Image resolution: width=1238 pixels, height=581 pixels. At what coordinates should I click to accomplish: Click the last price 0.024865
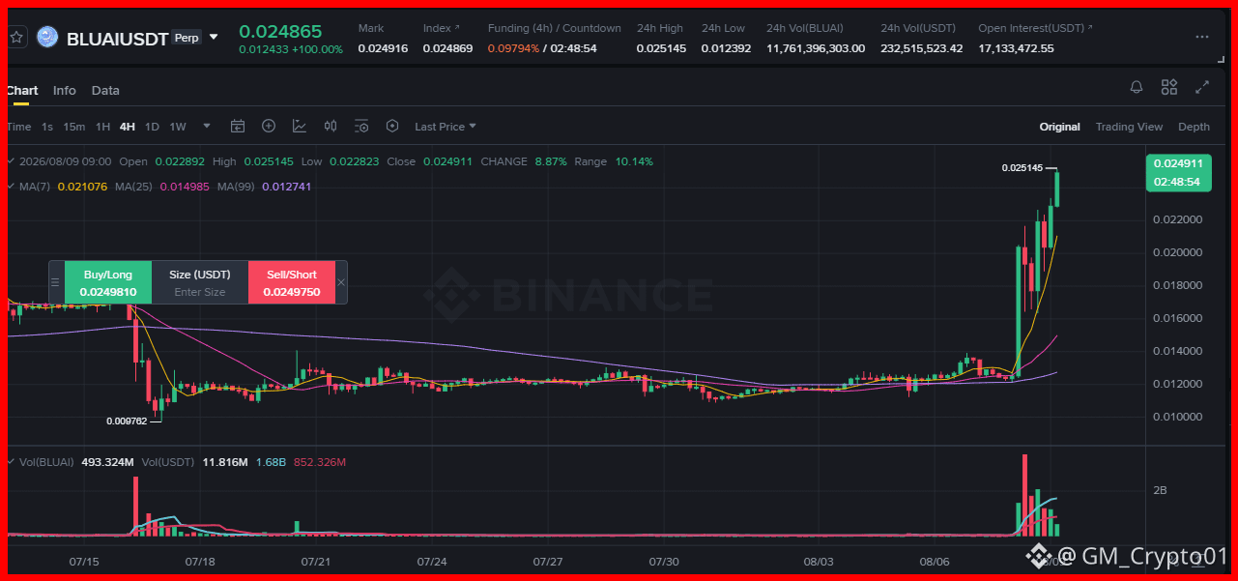point(280,32)
